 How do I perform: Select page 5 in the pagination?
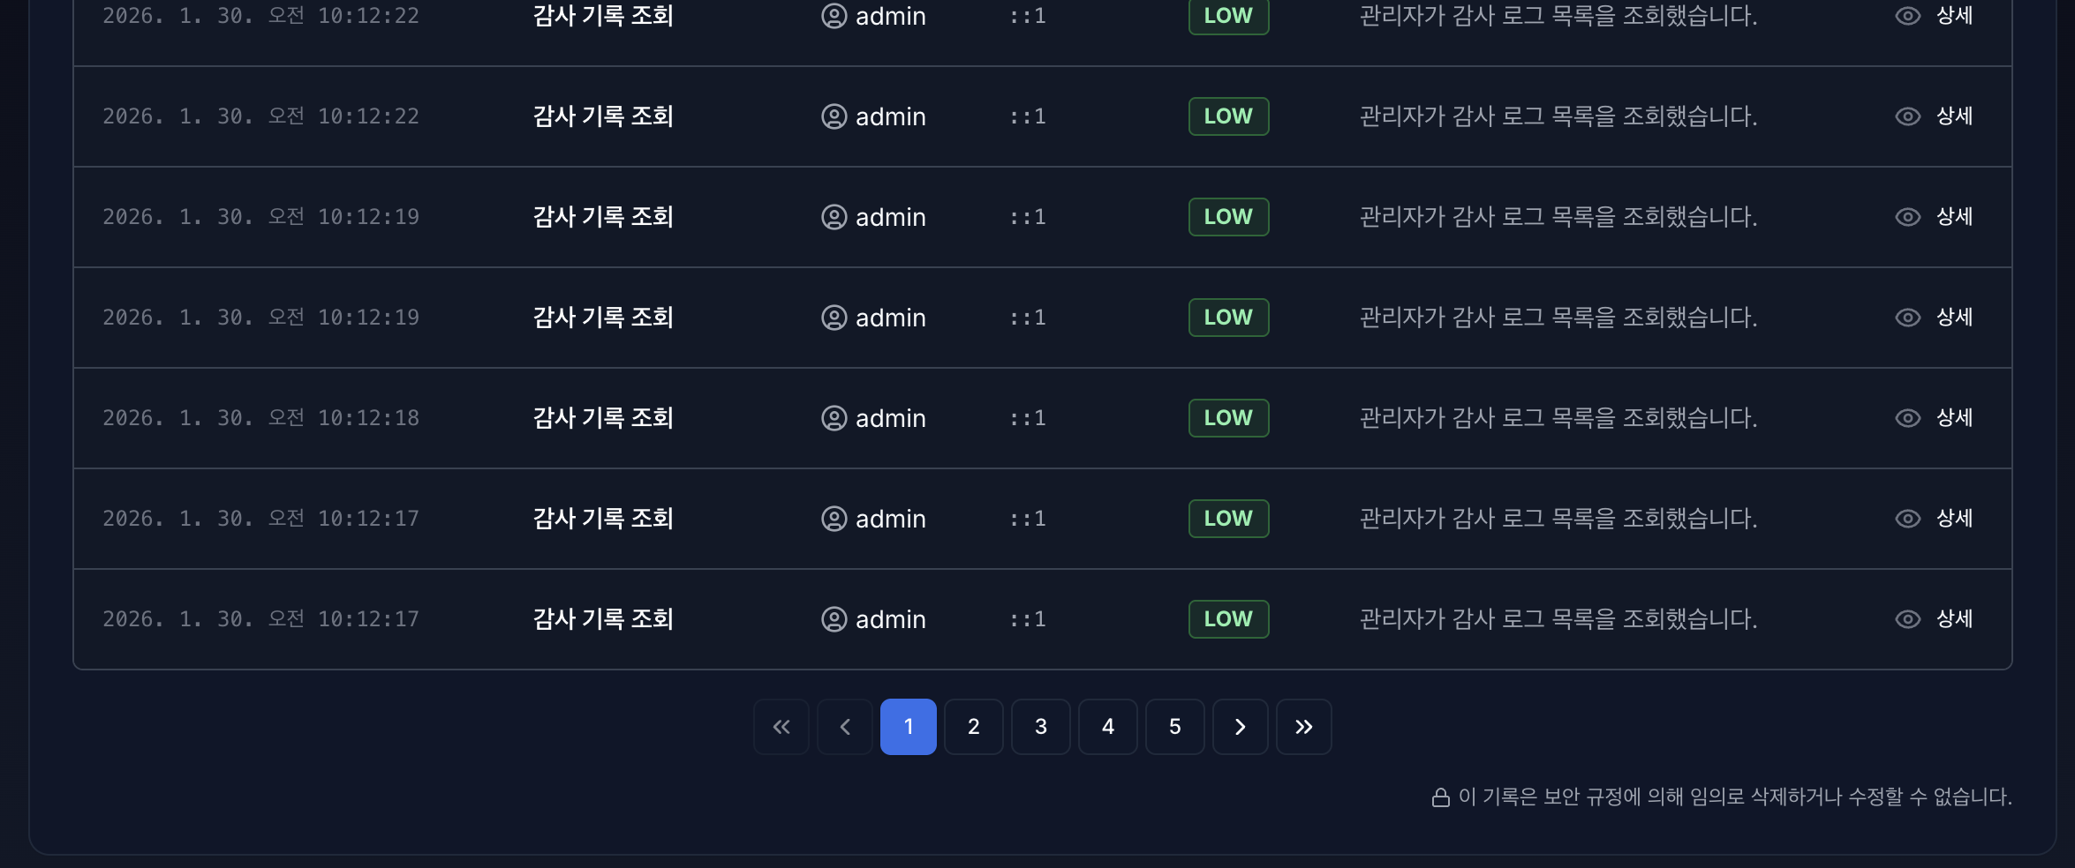[1174, 726]
